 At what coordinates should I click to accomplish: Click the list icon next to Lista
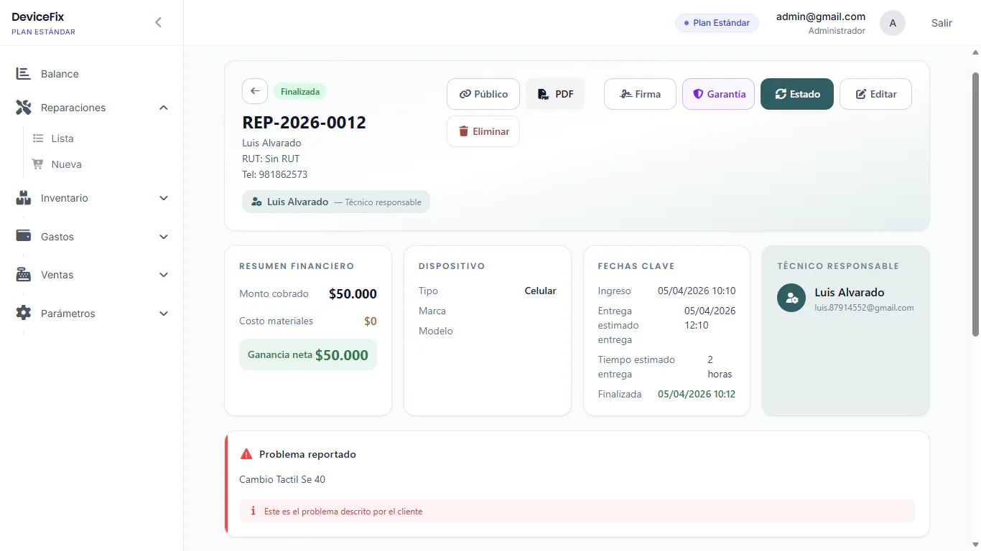pos(39,138)
